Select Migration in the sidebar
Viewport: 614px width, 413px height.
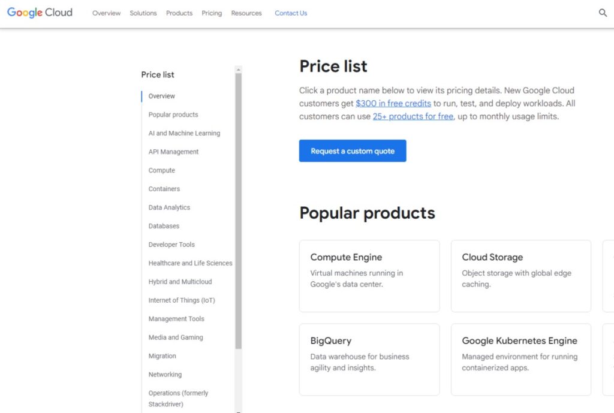pyautogui.click(x=162, y=356)
